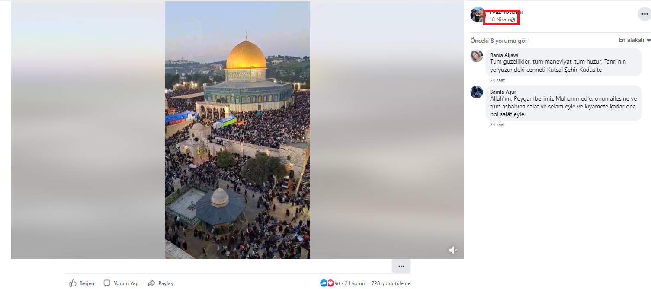Click the 18 Nisan post date
The width and height of the screenshot is (651, 289).
point(499,20)
